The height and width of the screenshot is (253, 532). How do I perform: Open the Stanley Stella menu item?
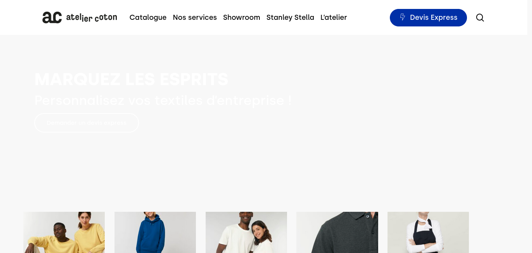[x=290, y=17]
